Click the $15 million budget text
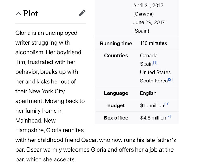The image size is (202, 168). point(152,105)
